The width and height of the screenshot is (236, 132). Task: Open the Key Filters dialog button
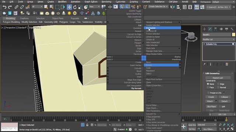pyautogui.click(x=209, y=129)
